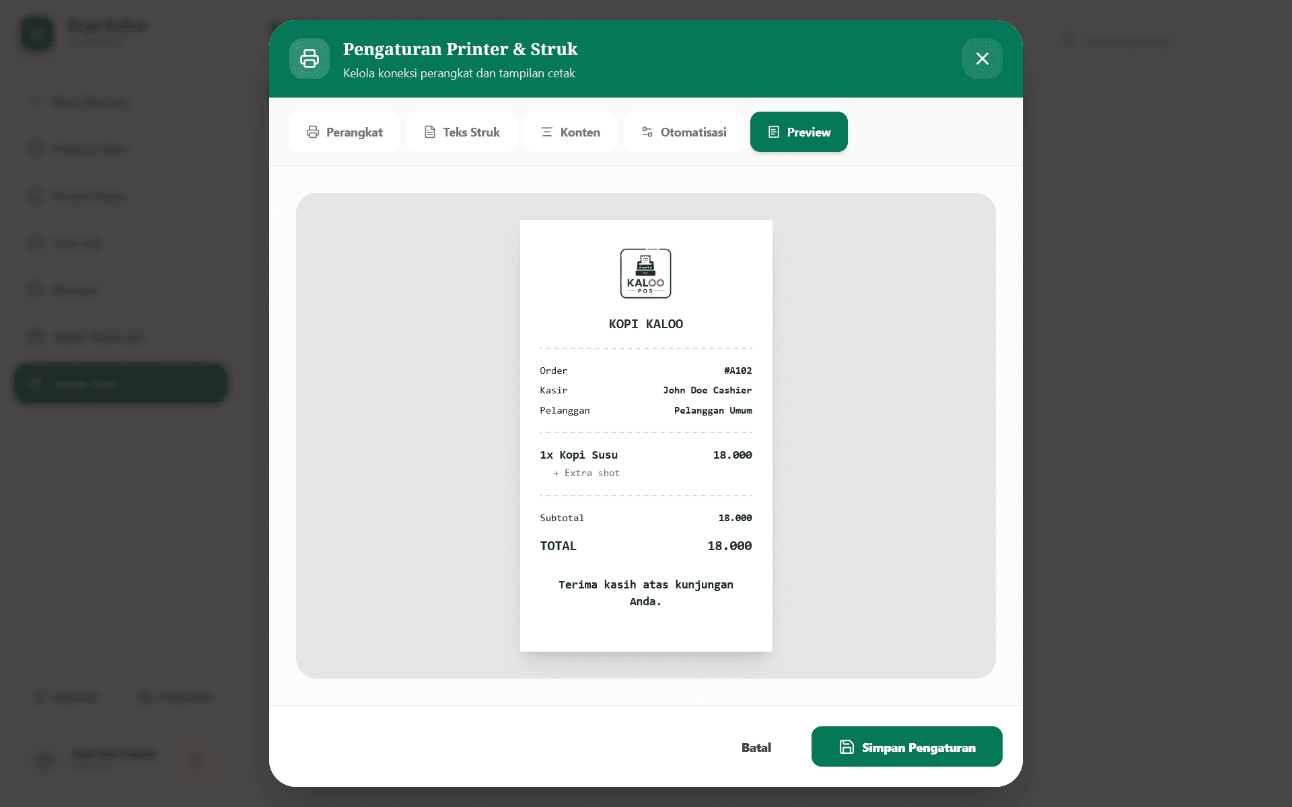Click the Terima kasih footer message
The height and width of the screenshot is (807, 1292).
click(646, 593)
